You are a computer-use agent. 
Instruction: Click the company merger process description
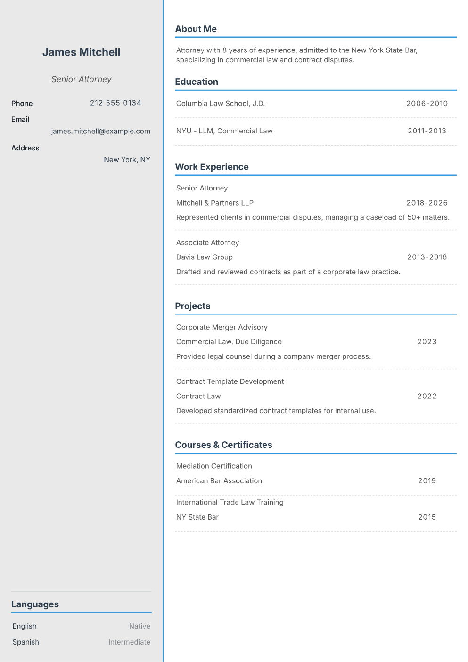pyautogui.click(x=273, y=356)
